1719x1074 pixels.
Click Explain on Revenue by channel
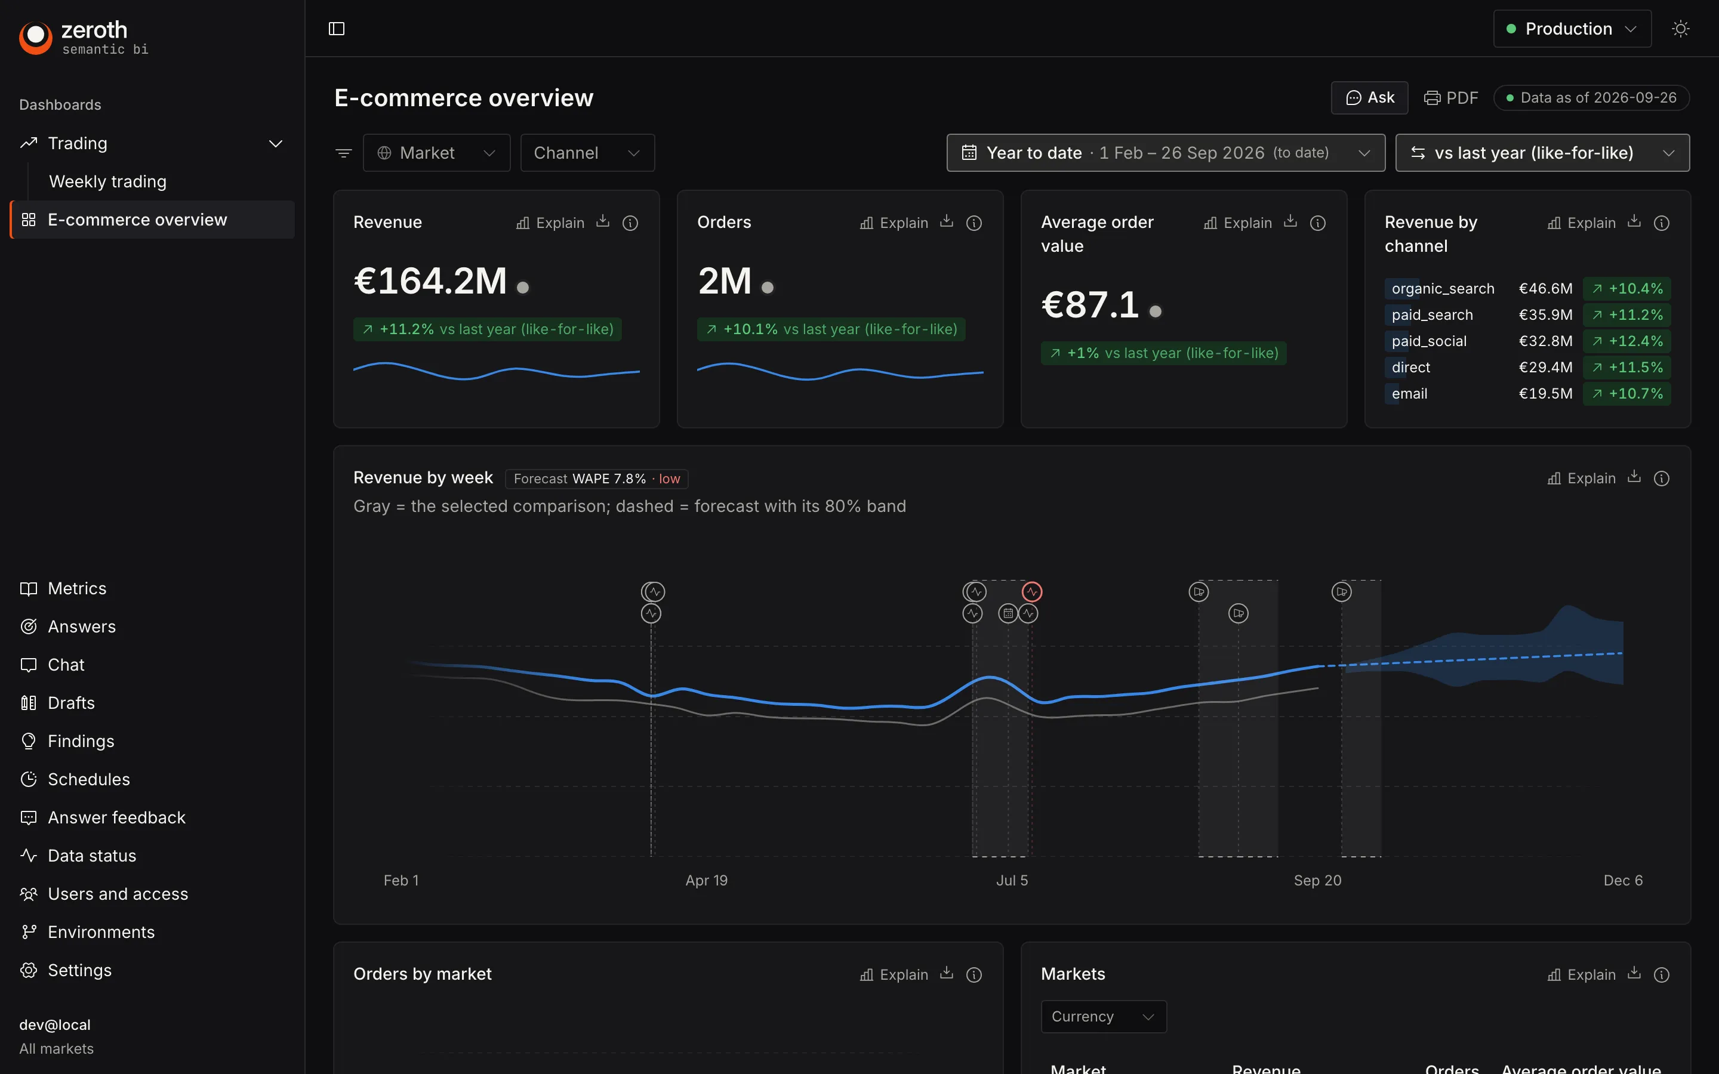[x=1581, y=223]
